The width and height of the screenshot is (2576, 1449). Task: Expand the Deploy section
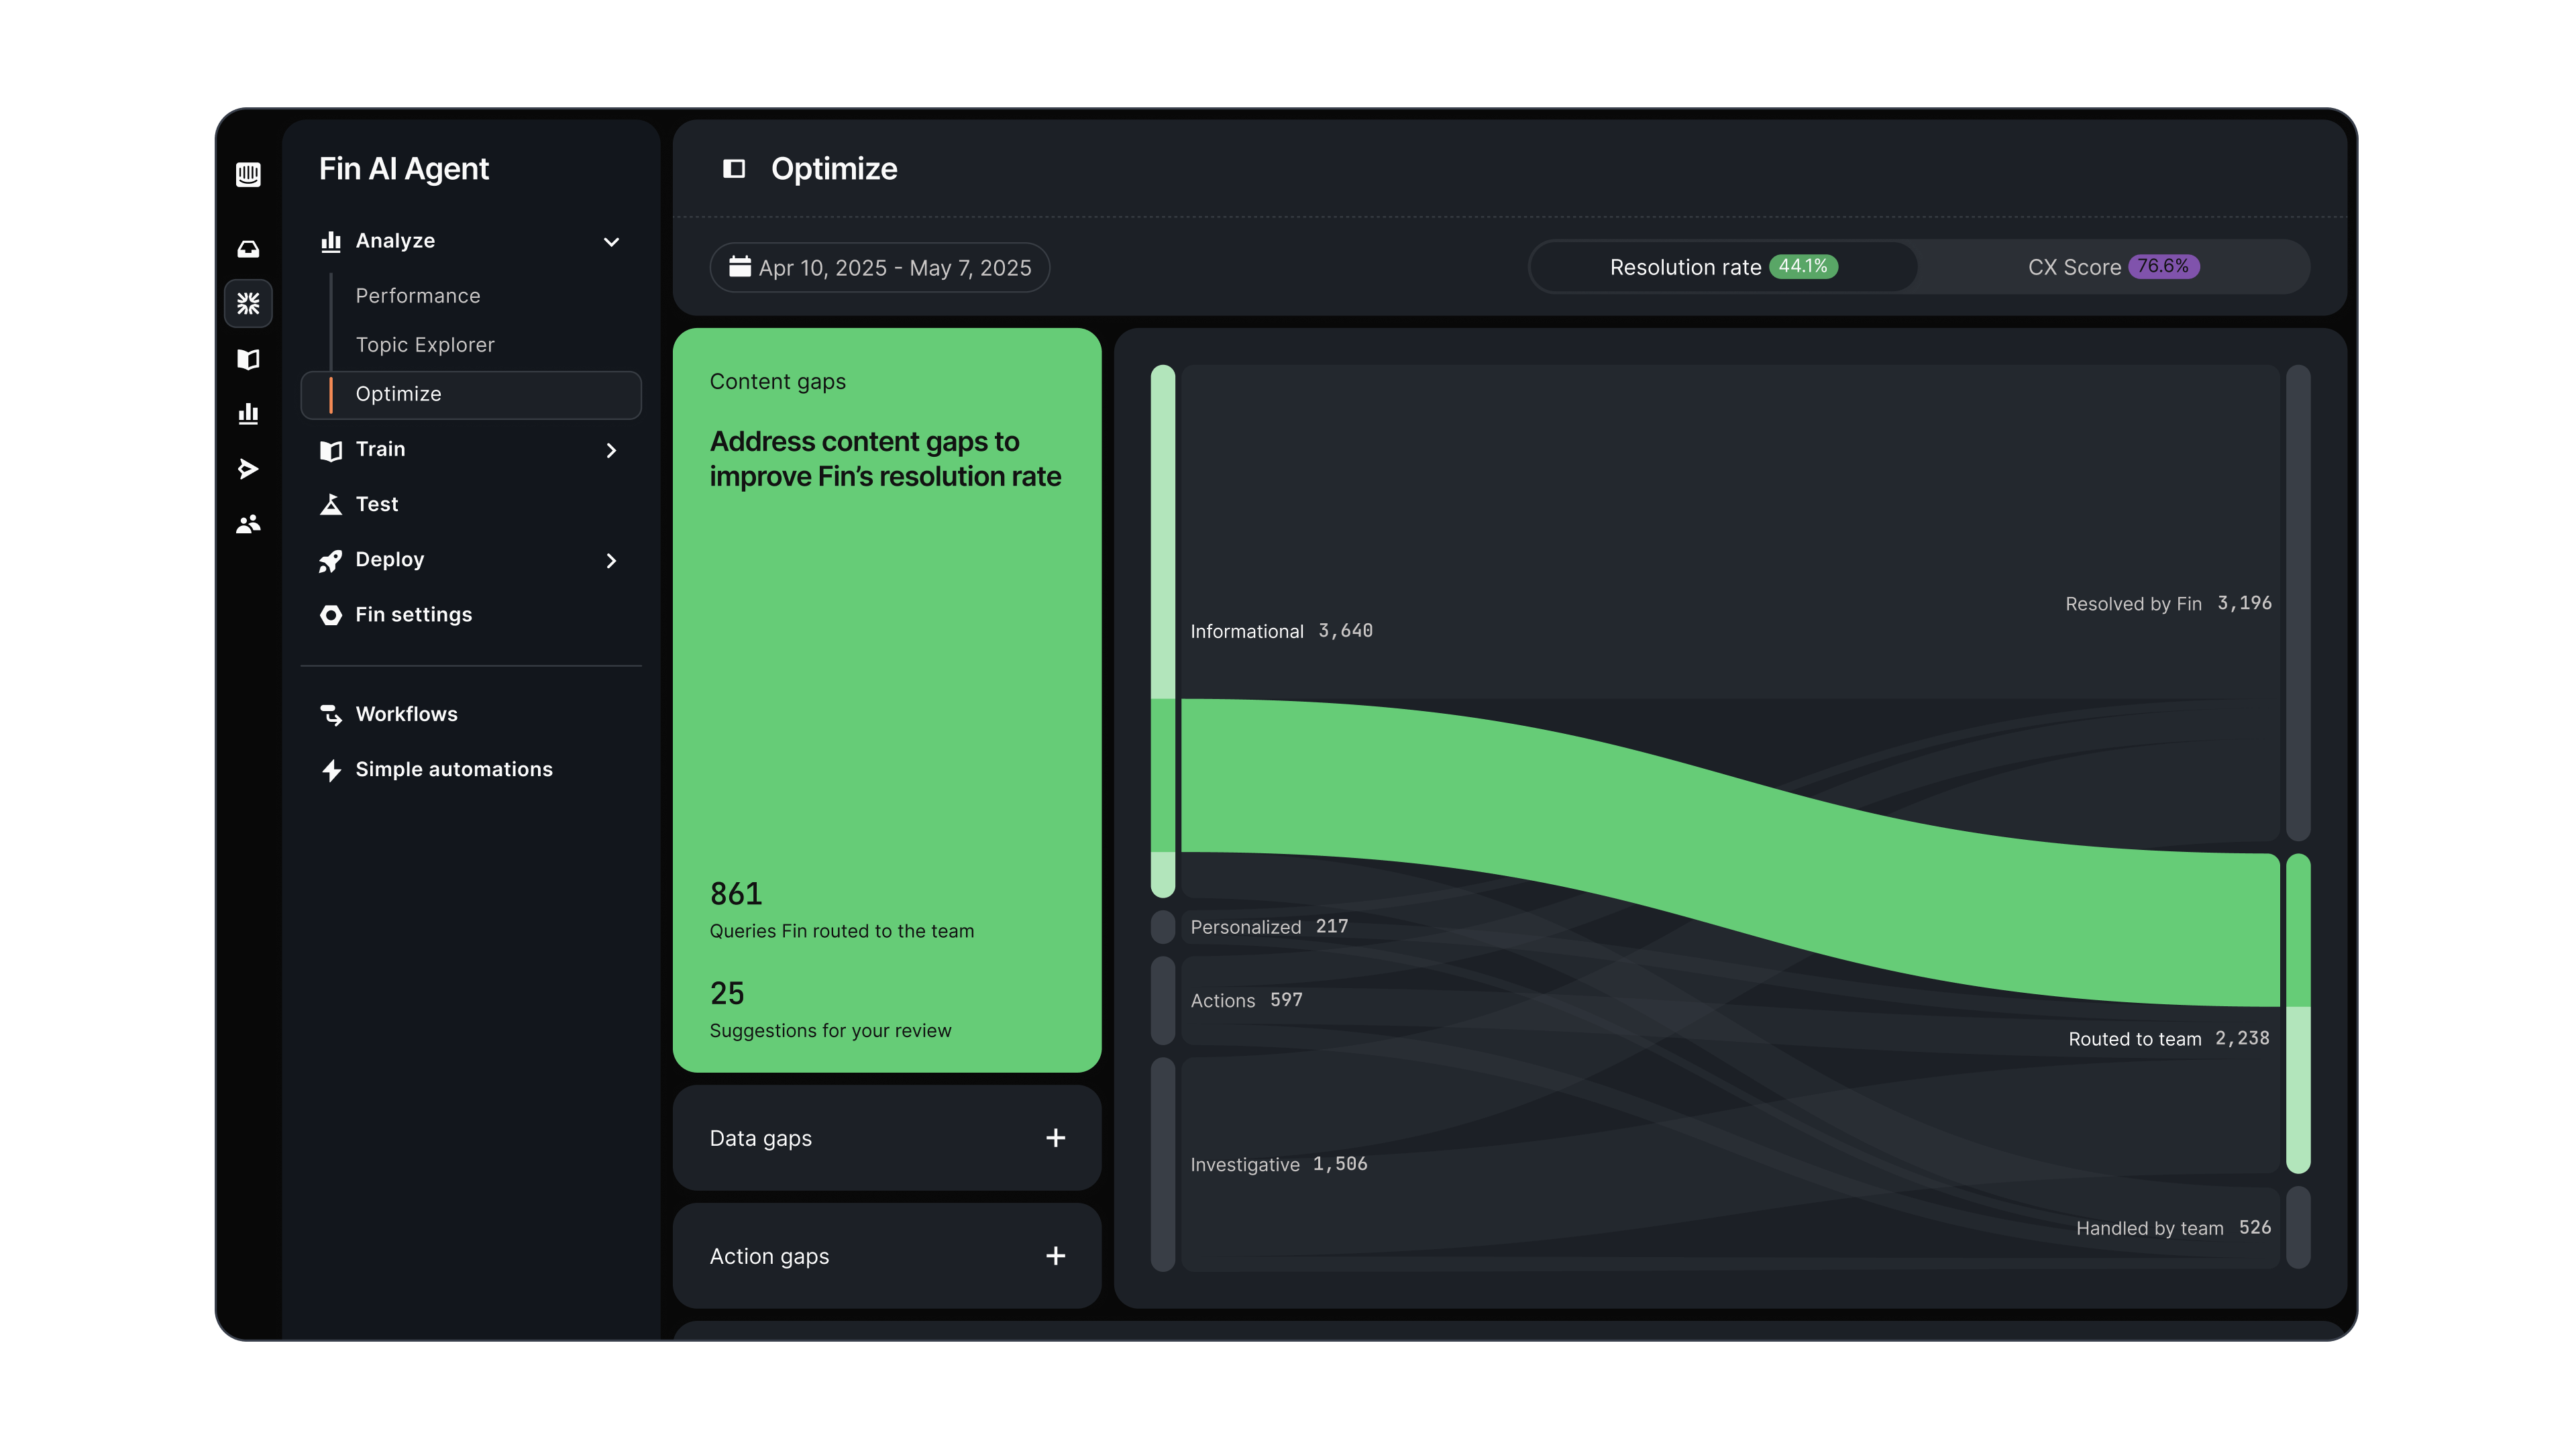point(611,560)
